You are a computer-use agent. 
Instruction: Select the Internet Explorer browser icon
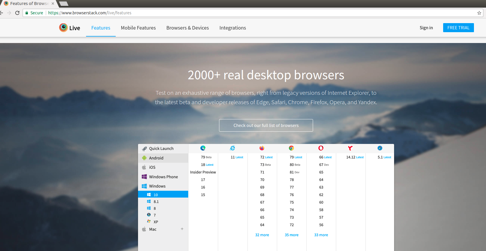tap(233, 148)
